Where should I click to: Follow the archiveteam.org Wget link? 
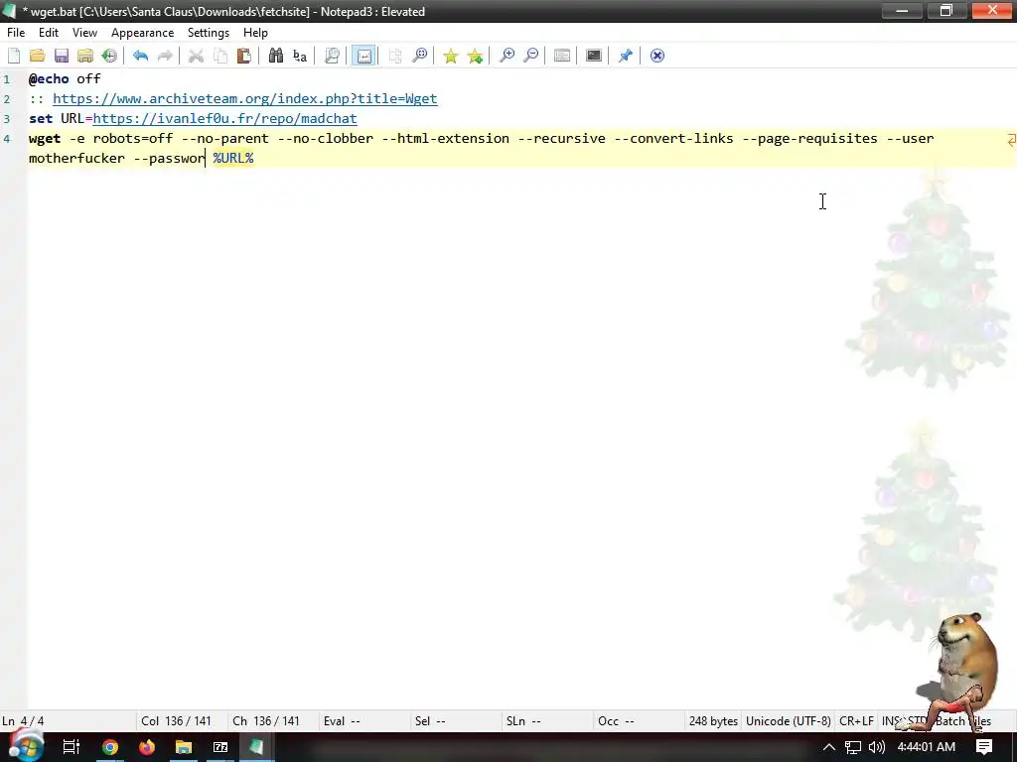(x=245, y=98)
